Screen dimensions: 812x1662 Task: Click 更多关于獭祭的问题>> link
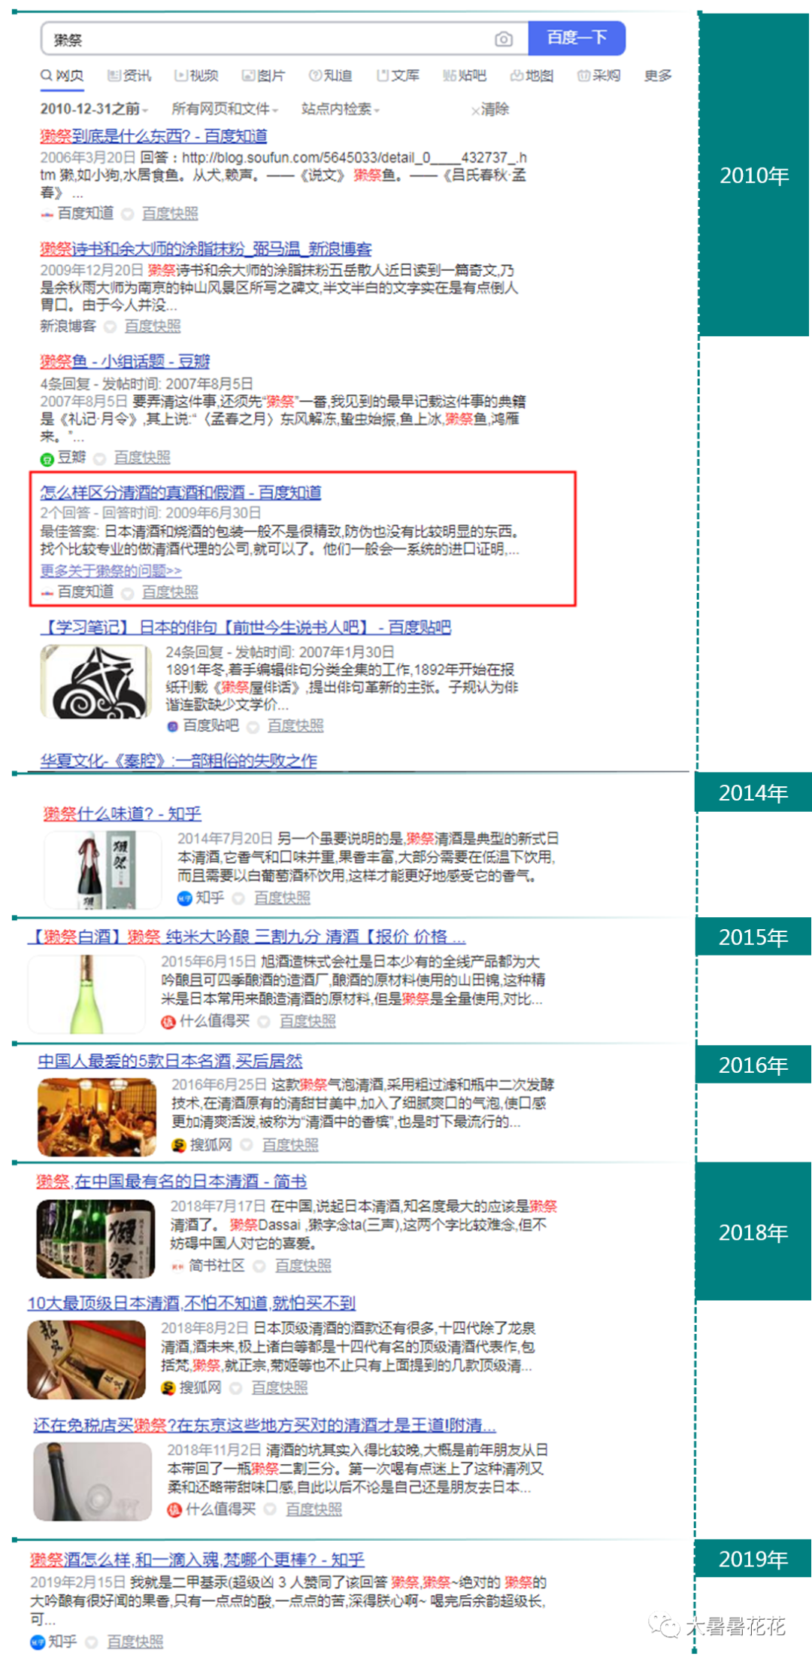coord(111,570)
